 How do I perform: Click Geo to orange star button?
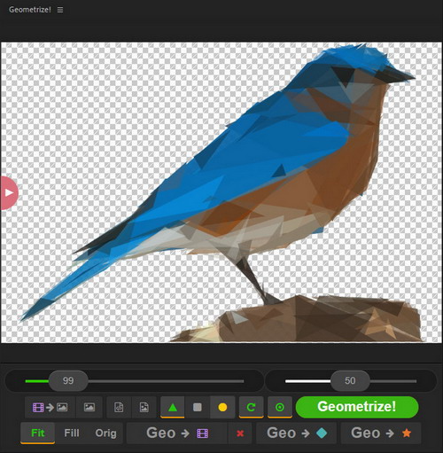(x=381, y=433)
